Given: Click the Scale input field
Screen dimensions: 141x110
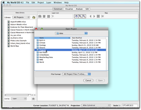Looking at the screenshot, I should 129,105.
